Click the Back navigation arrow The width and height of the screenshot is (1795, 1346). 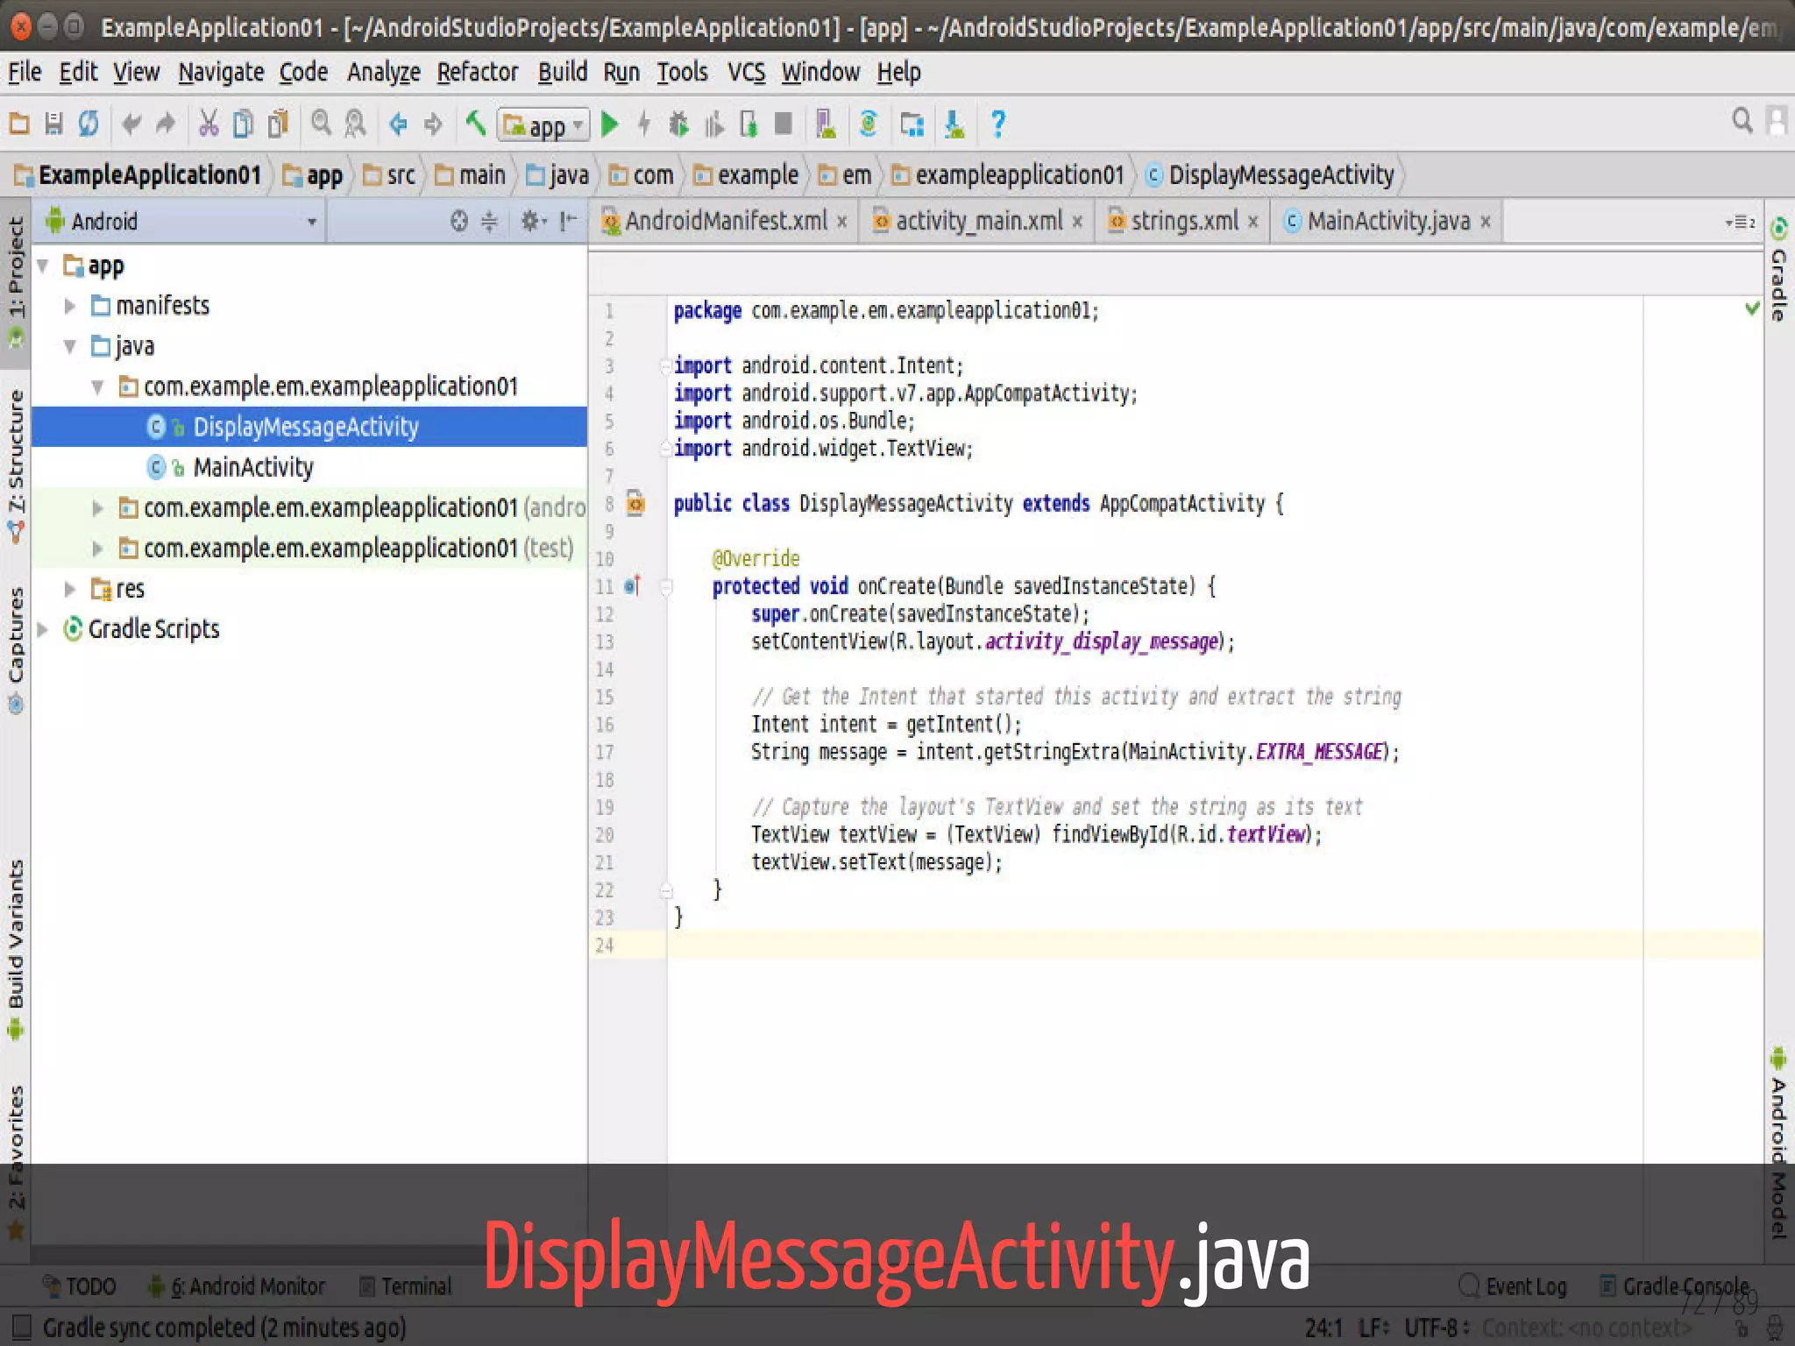(x=399, y=124)
